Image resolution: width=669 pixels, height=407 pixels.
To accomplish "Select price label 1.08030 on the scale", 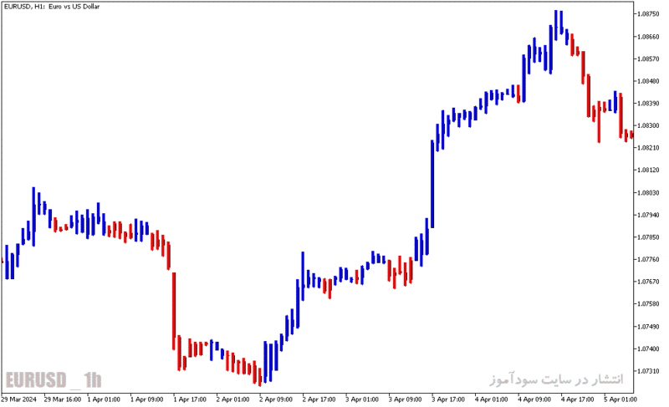I will tap(648, 192).
